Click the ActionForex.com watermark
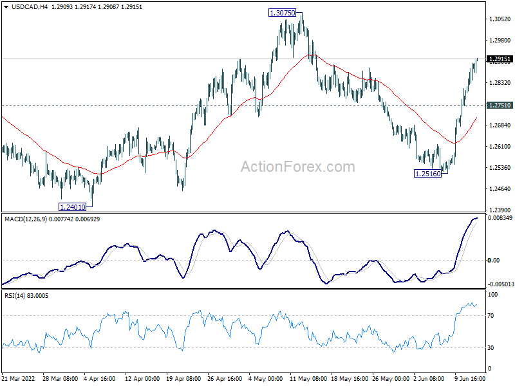Screen dimensions: 515x386 tap(298, 167)
